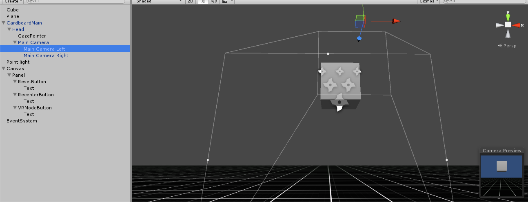Select EventSystem in hierarchy
This screenshot has width=528, height=202.
[65, 121]
